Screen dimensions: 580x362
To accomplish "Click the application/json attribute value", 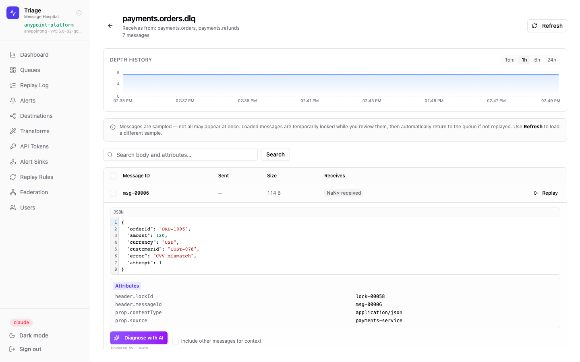I will coord(379,313).
